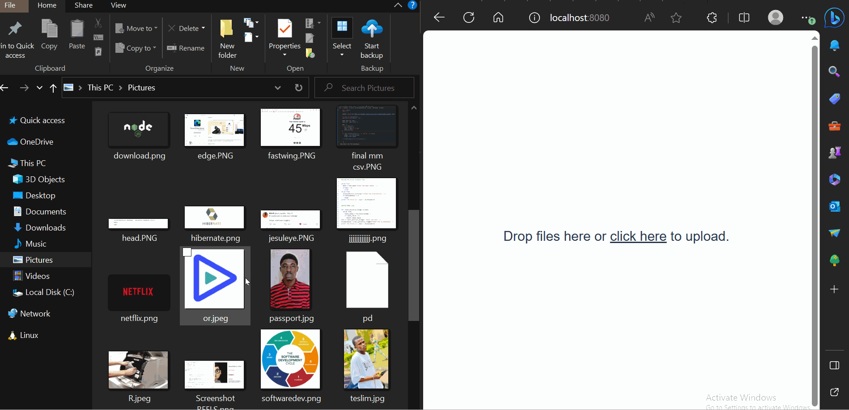849x410 pixels.
Task: Switch to the Share ribbon tab
Action: (84, 5)
